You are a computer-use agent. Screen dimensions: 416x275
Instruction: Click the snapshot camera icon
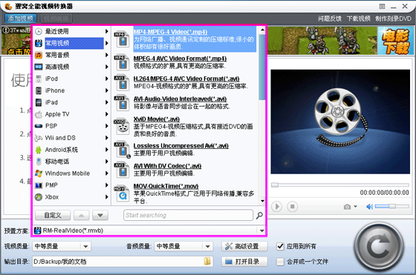(x=348, y=207)
